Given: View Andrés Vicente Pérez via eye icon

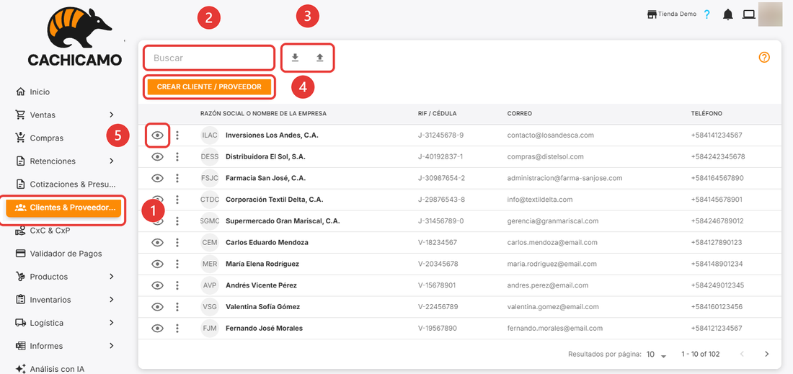Looking at the screenshot, I should [x=158, y=285].
